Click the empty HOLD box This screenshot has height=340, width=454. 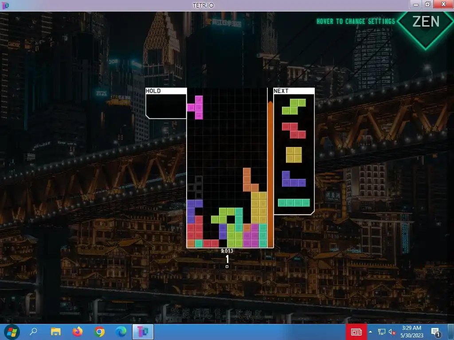tap(166, 106)
